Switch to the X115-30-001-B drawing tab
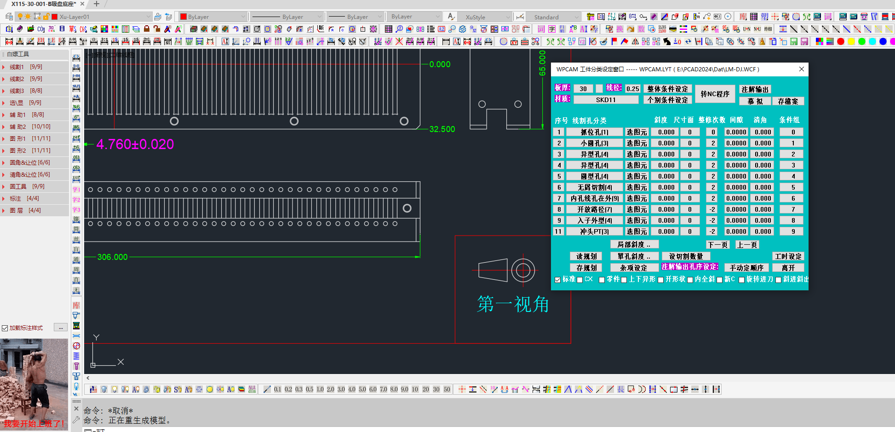The image size is (895, 432). point(44,4)
